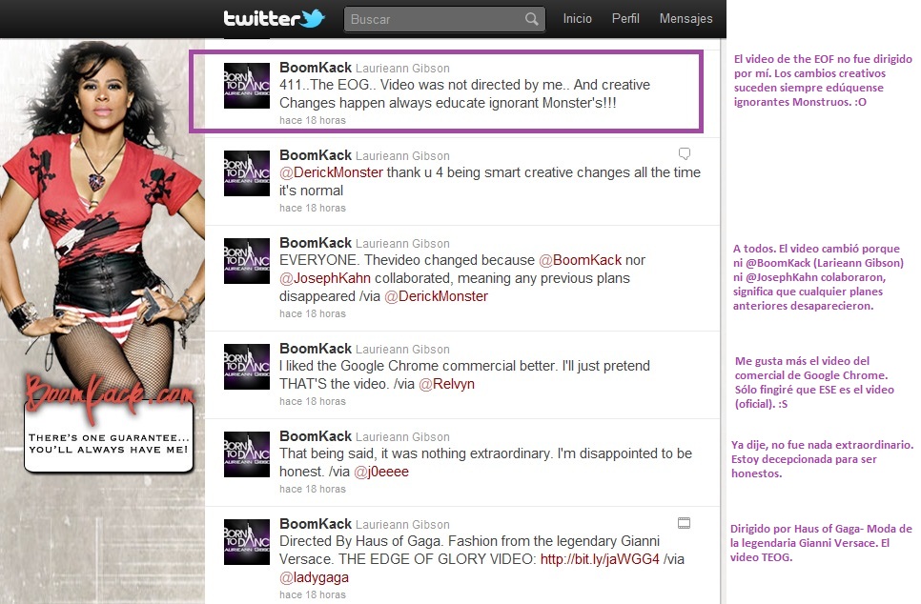Click conversation bubble icon on @DerickMonster reply tweet
Image resolution: width=921 pixels, height=604 pixels.
[x=685, y=153]
